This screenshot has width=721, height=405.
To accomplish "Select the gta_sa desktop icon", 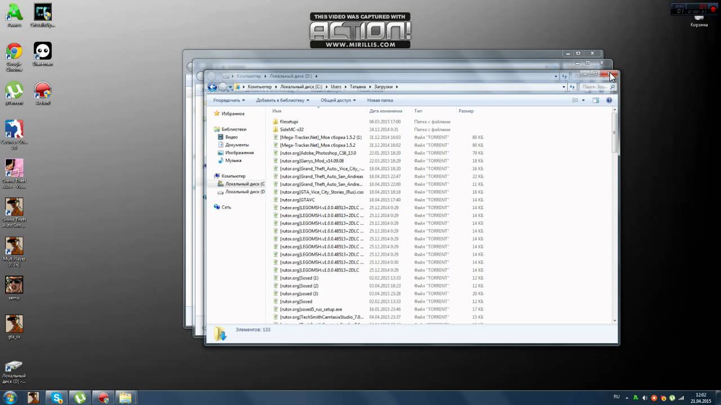I will tap(14, 327).
